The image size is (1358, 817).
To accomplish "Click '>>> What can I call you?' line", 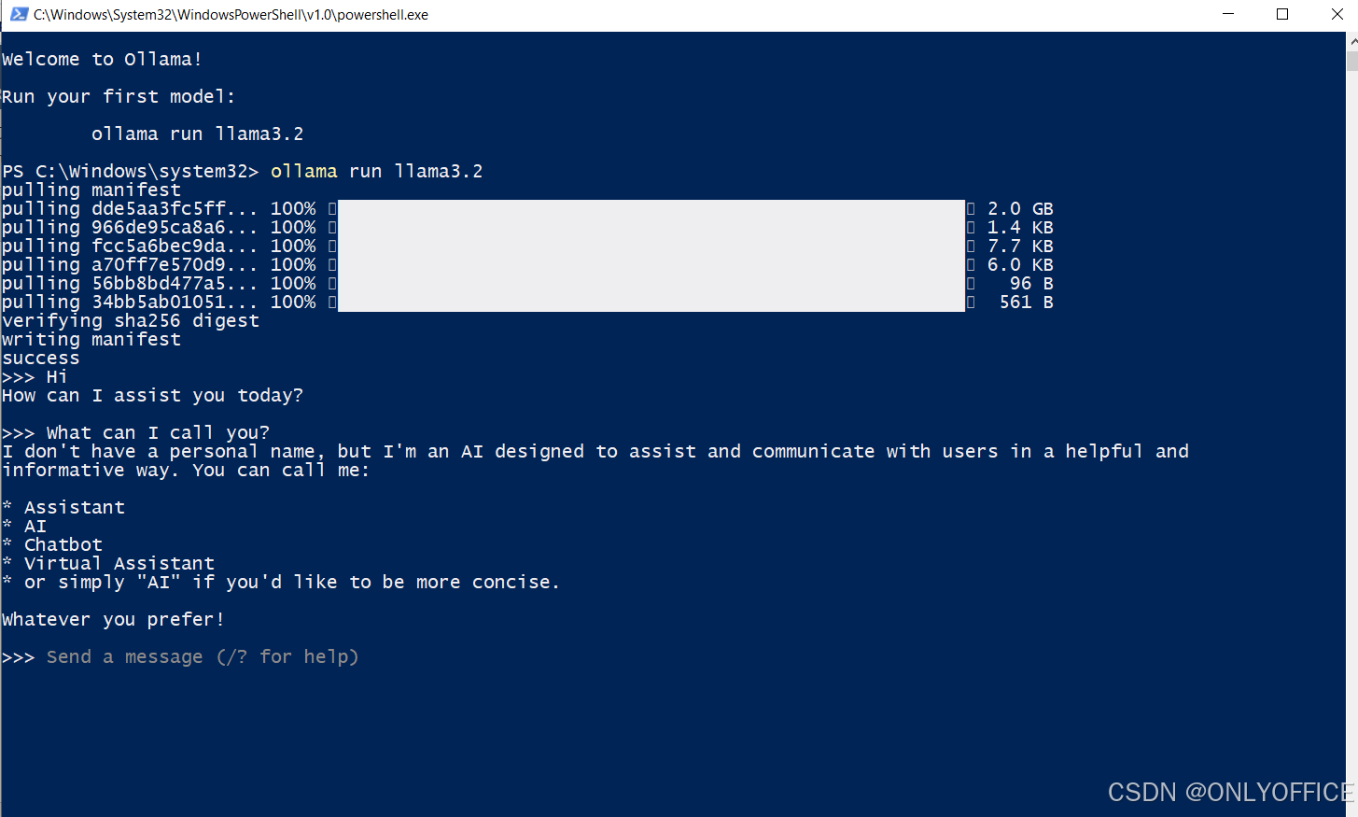I will 135,432.
